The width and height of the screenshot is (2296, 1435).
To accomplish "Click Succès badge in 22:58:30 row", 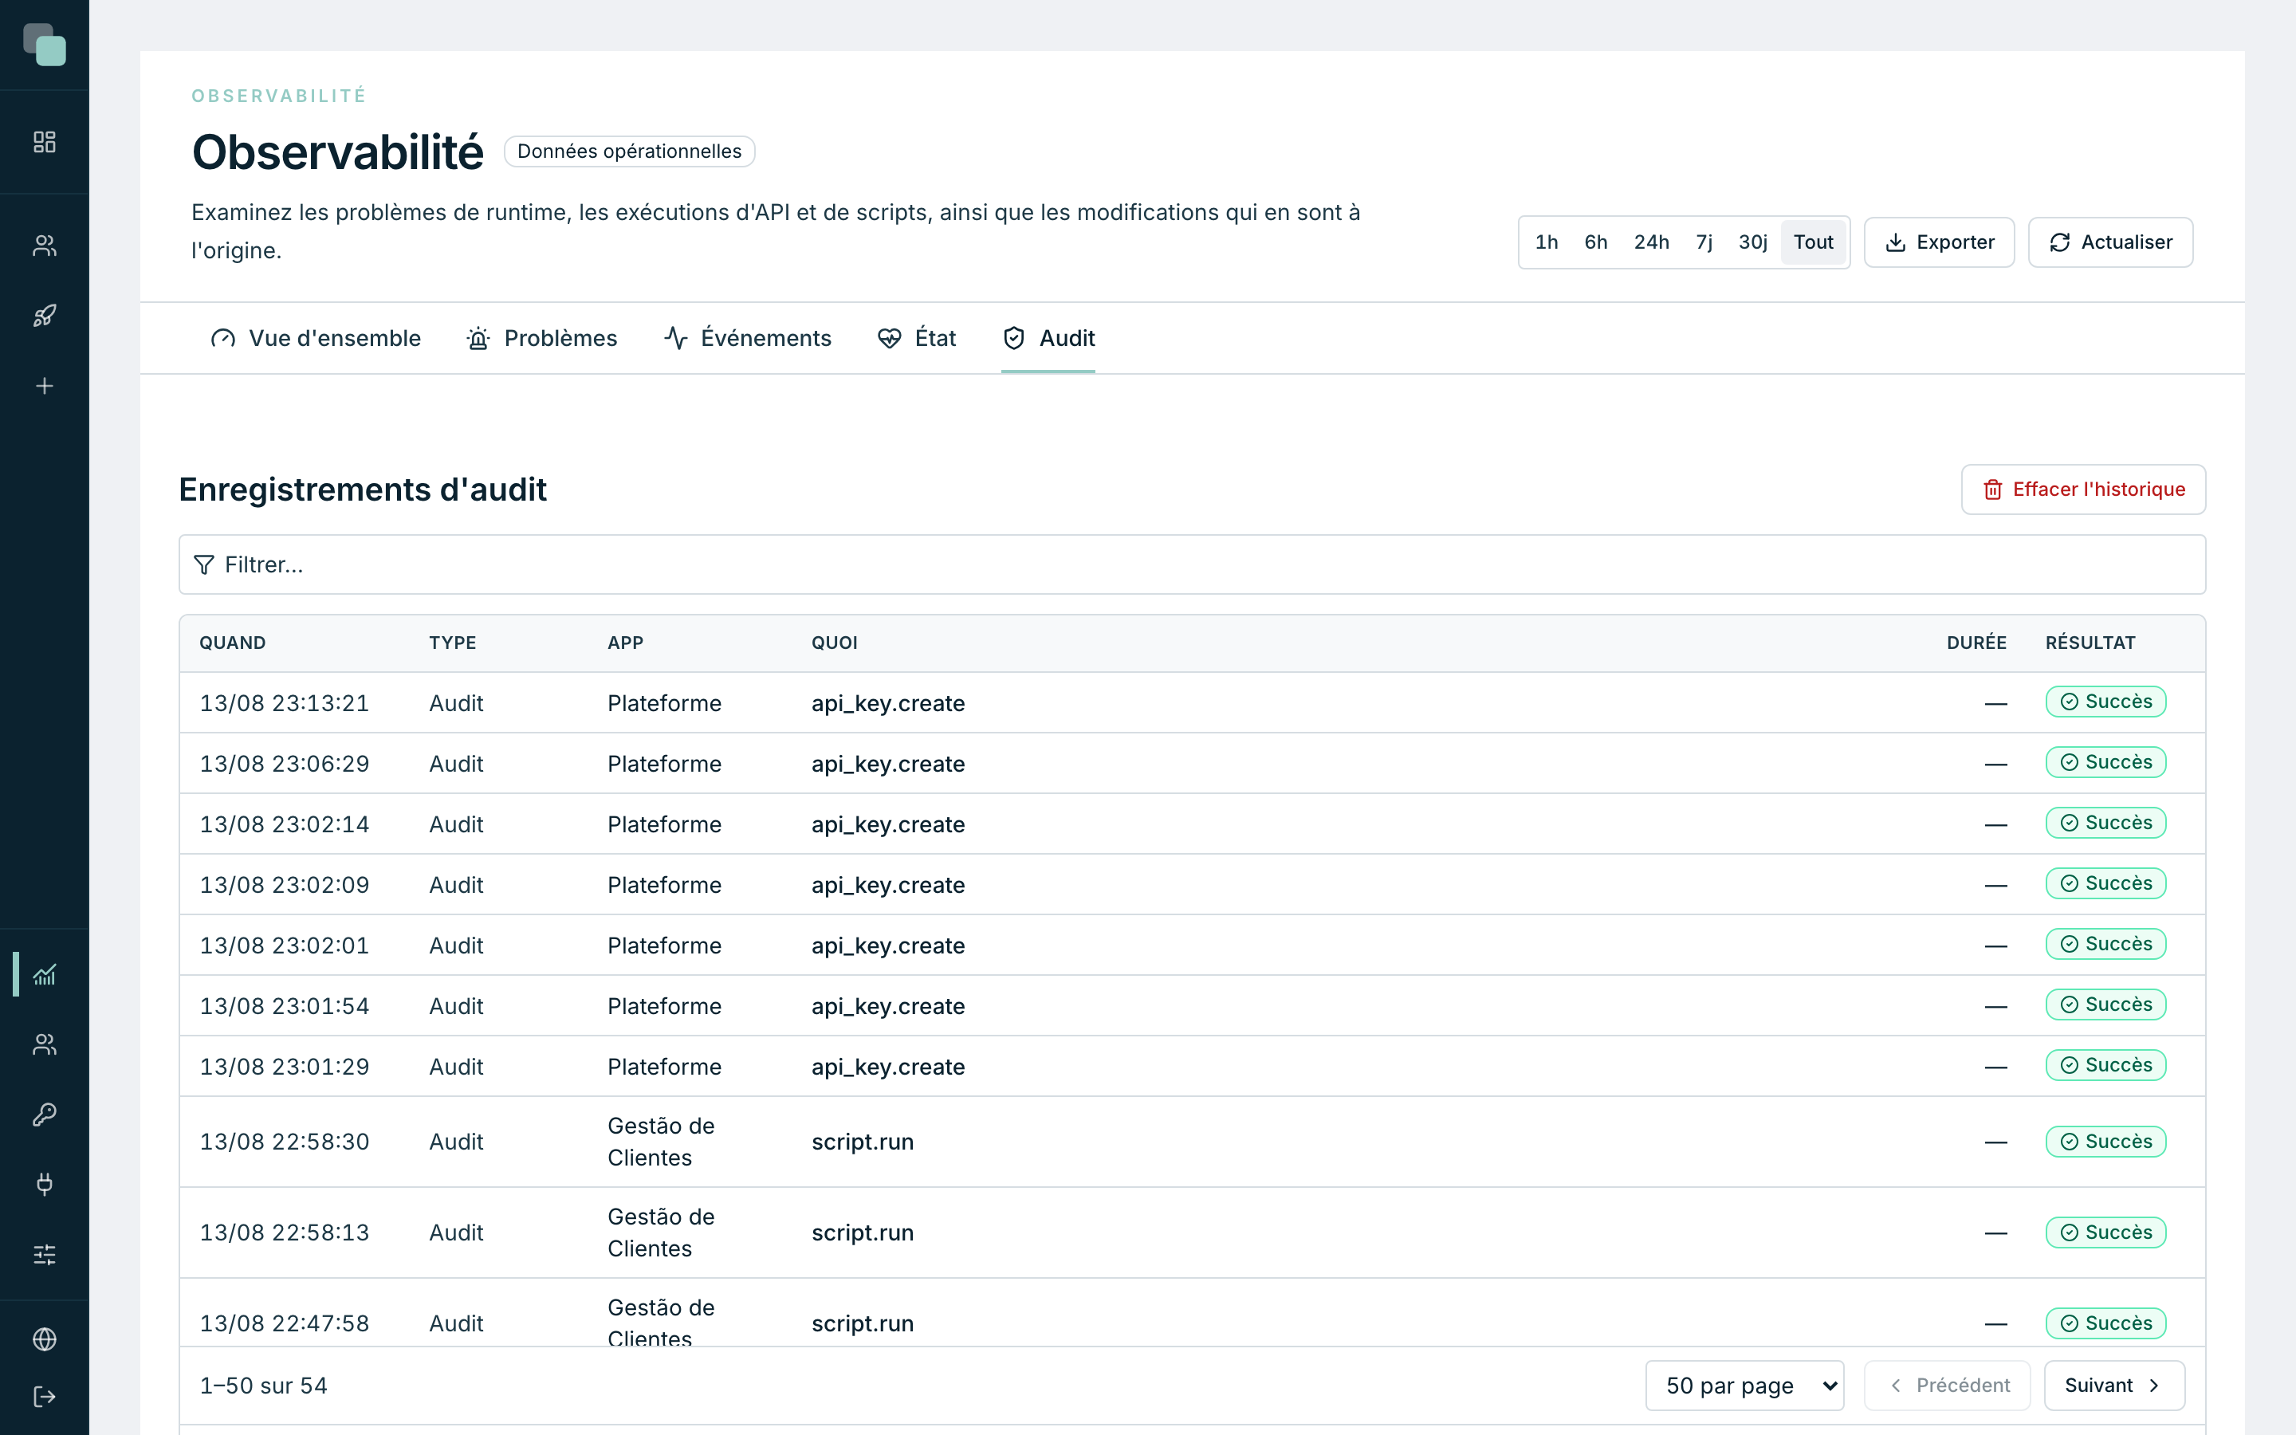I will pyautogui.click(x=2105, y=1142).
